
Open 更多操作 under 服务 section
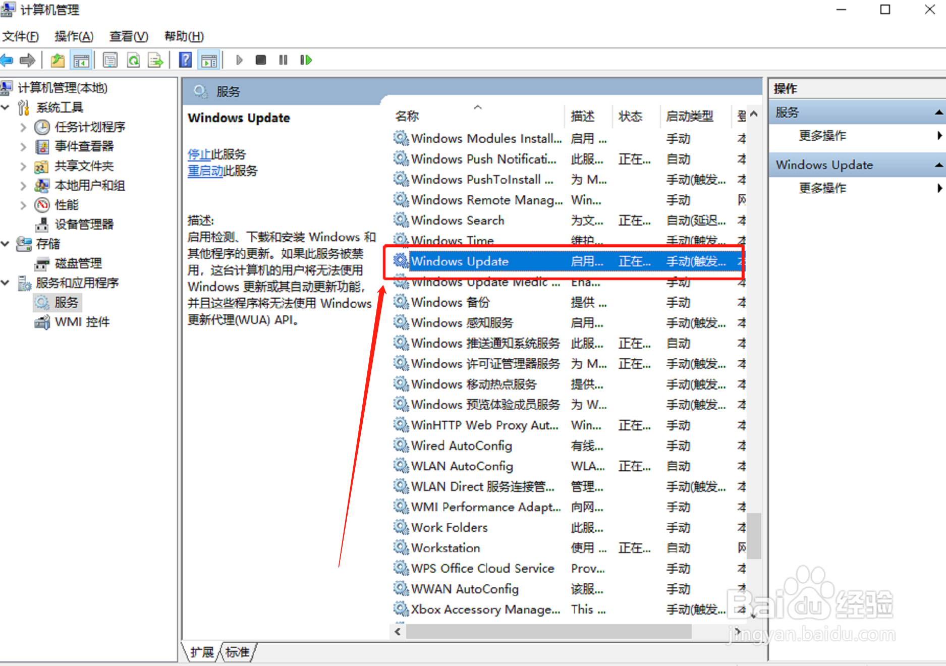tap(822, 135)
